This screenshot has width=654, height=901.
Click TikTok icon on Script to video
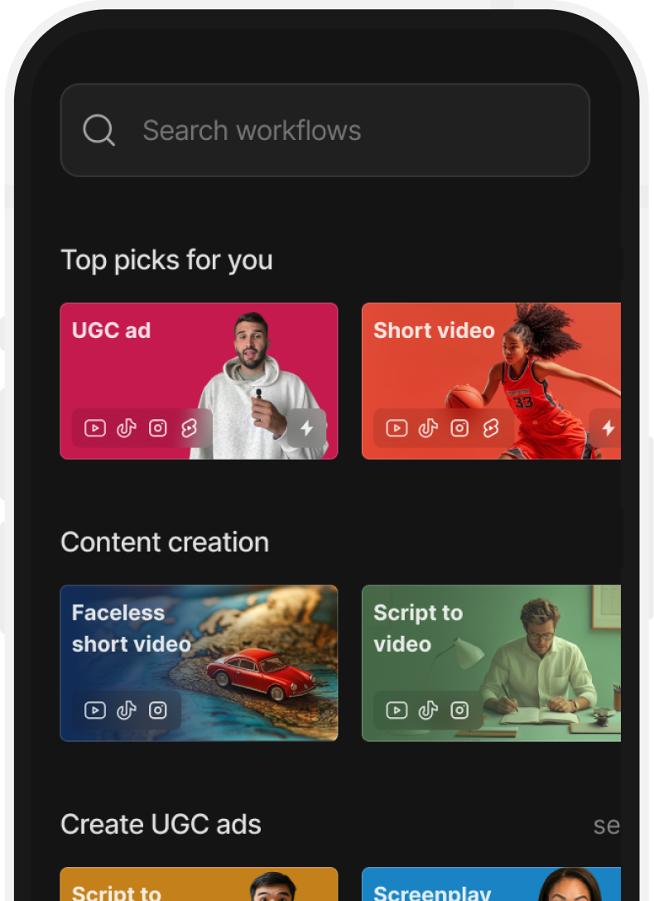point(428,711)
